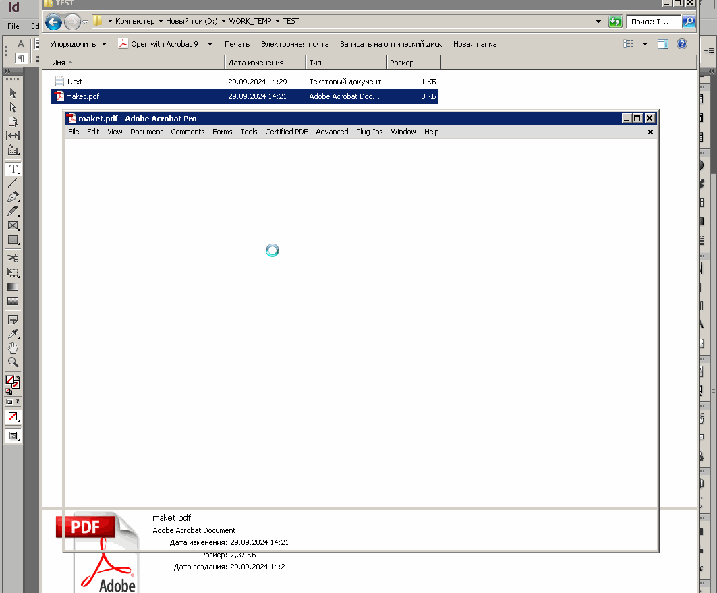Create folder with Новая папка

pyautogui.click(x=475, y=44)
